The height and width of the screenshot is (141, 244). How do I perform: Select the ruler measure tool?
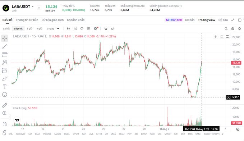point(5,105)
